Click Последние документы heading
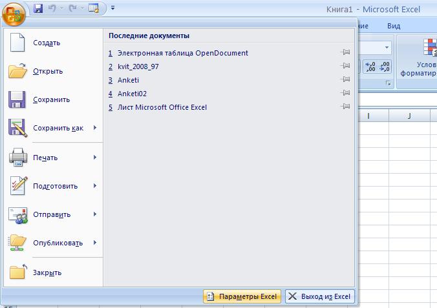This screenshot has width=437, height=308. pyautogui.click(x=149, y=36)
